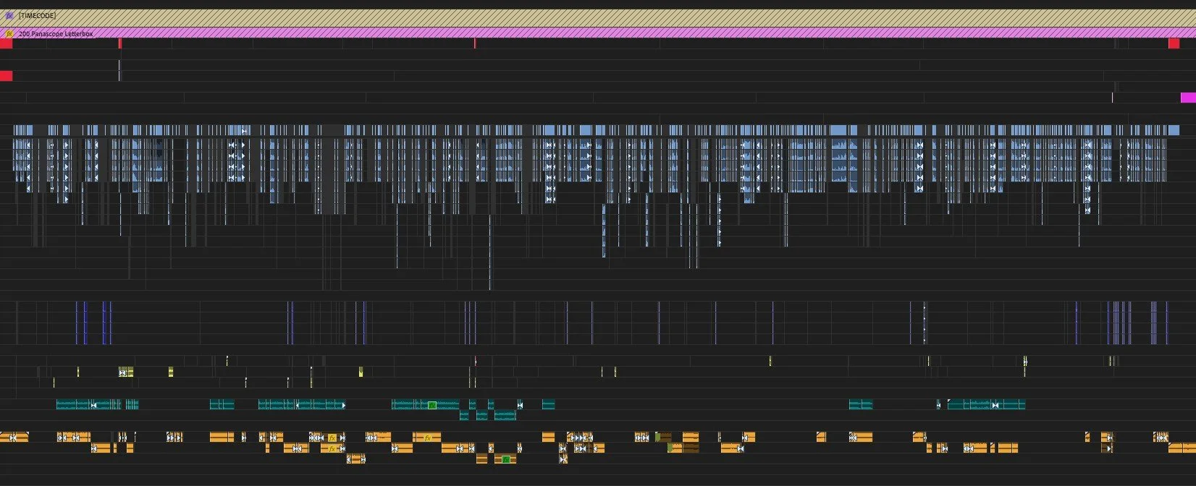Select the "200 Panascope Letterbox" clip label
1196x486 pixels.
click(x=56, y=33)
